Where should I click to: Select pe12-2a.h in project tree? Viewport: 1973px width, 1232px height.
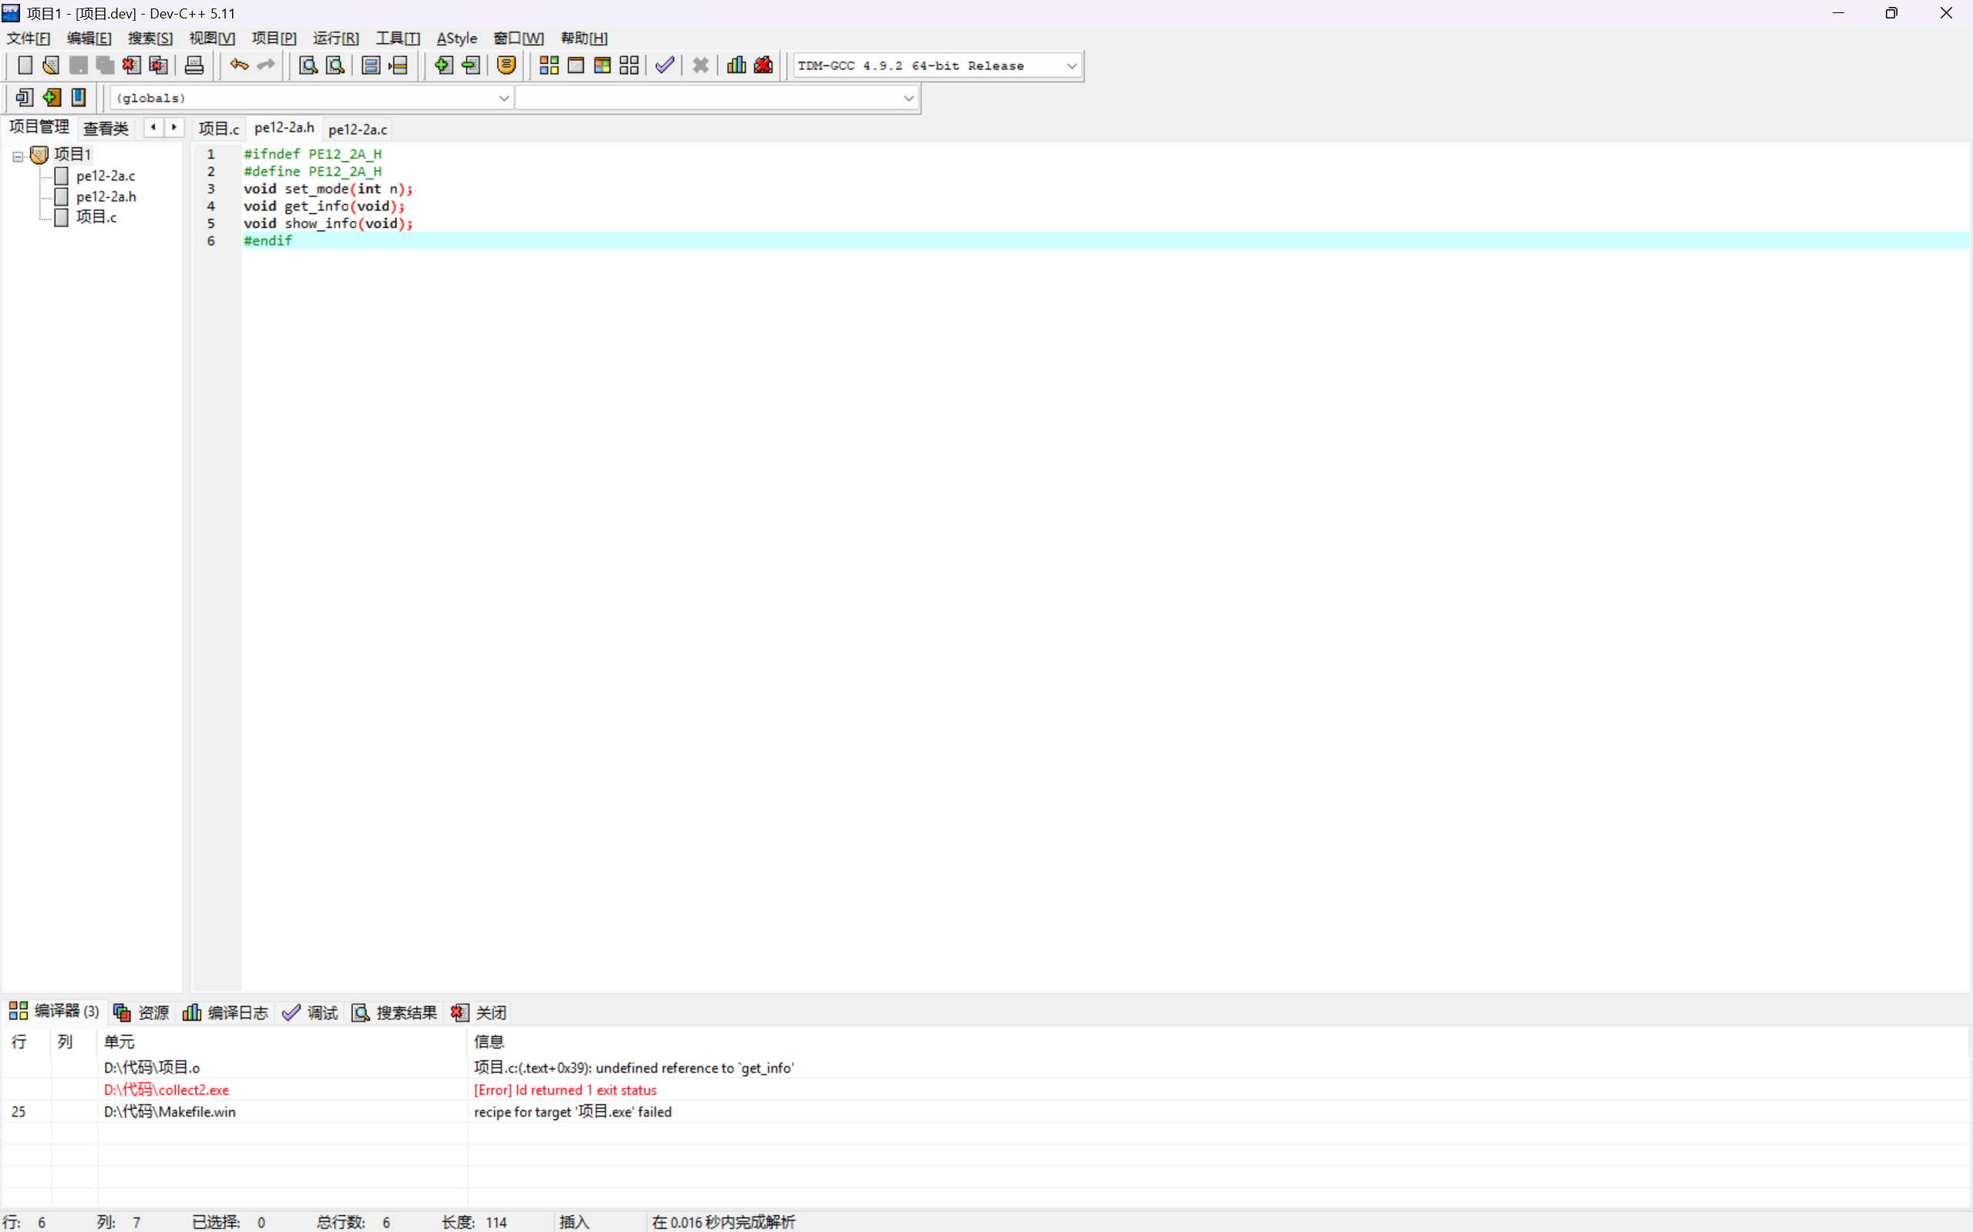pyautogui.click(x=106, y=196)
